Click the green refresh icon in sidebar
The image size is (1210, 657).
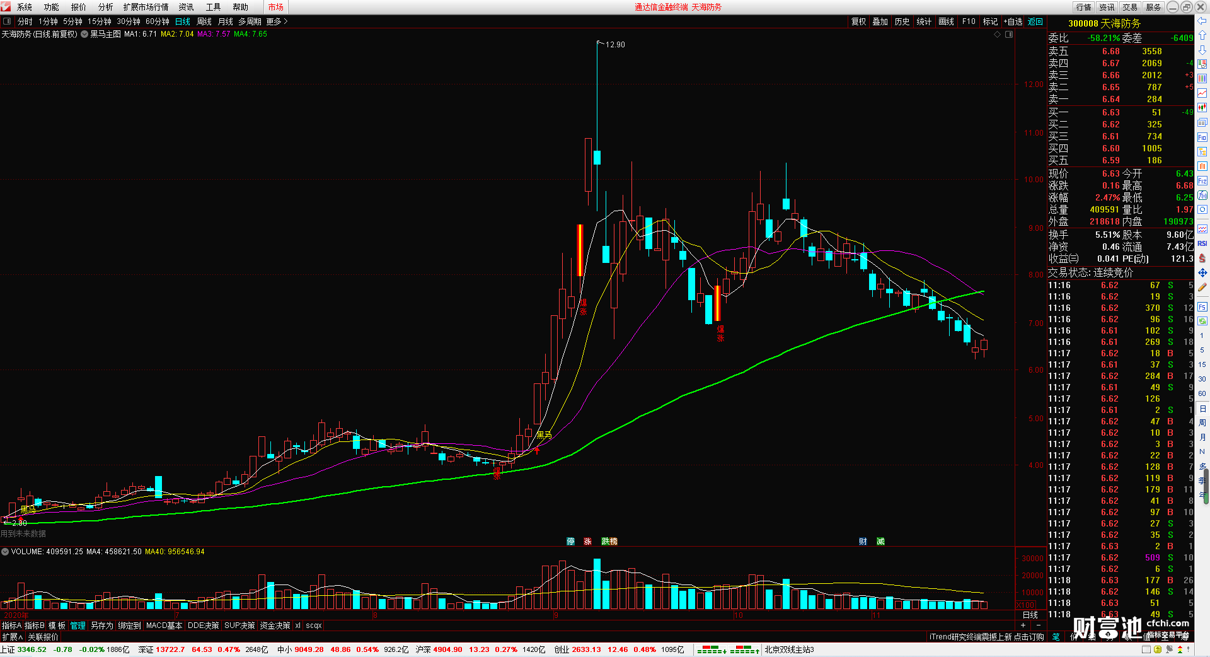[1202, 321]
